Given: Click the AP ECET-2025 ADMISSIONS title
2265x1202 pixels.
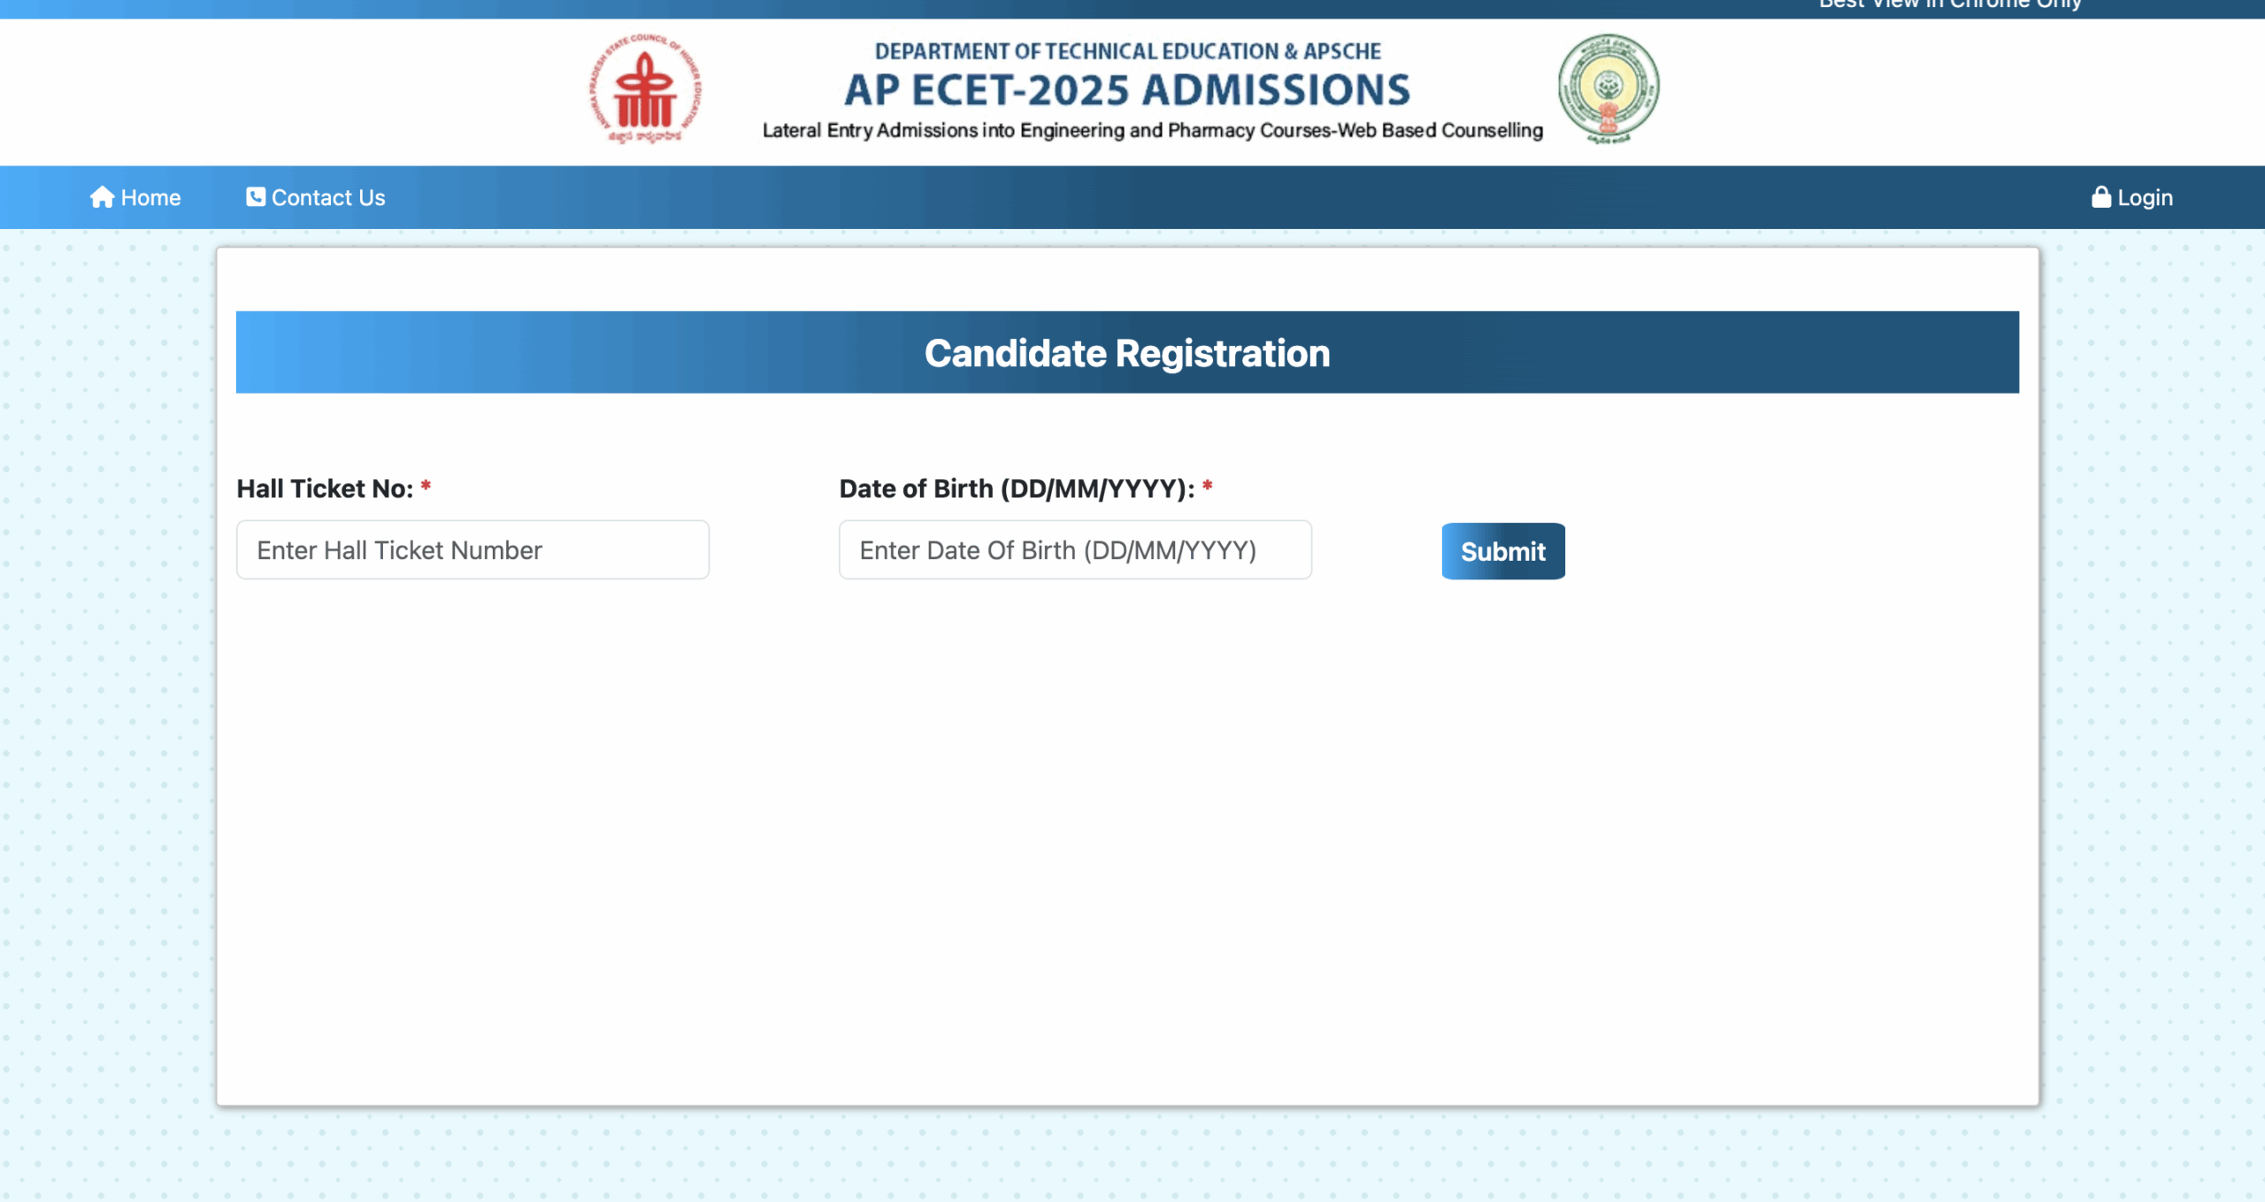Looking at the screenshot, I should point(1126,90).
